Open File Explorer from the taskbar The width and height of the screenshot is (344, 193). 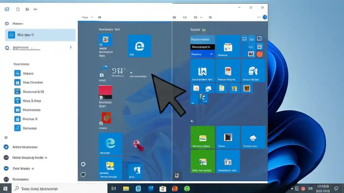click(x=126, y=189)
